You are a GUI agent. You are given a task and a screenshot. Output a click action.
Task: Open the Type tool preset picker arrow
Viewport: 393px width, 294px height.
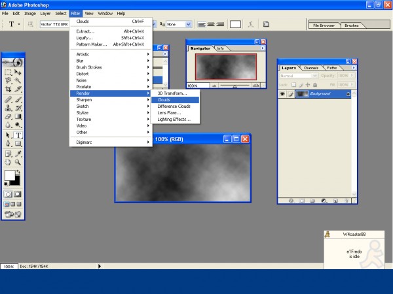pos(19,24)
